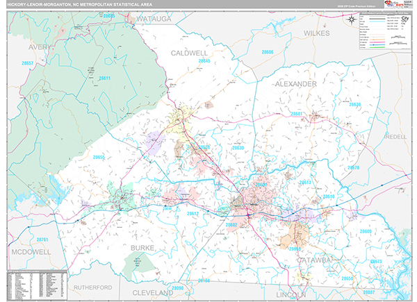Click ZIP code 28606 label

267,52
